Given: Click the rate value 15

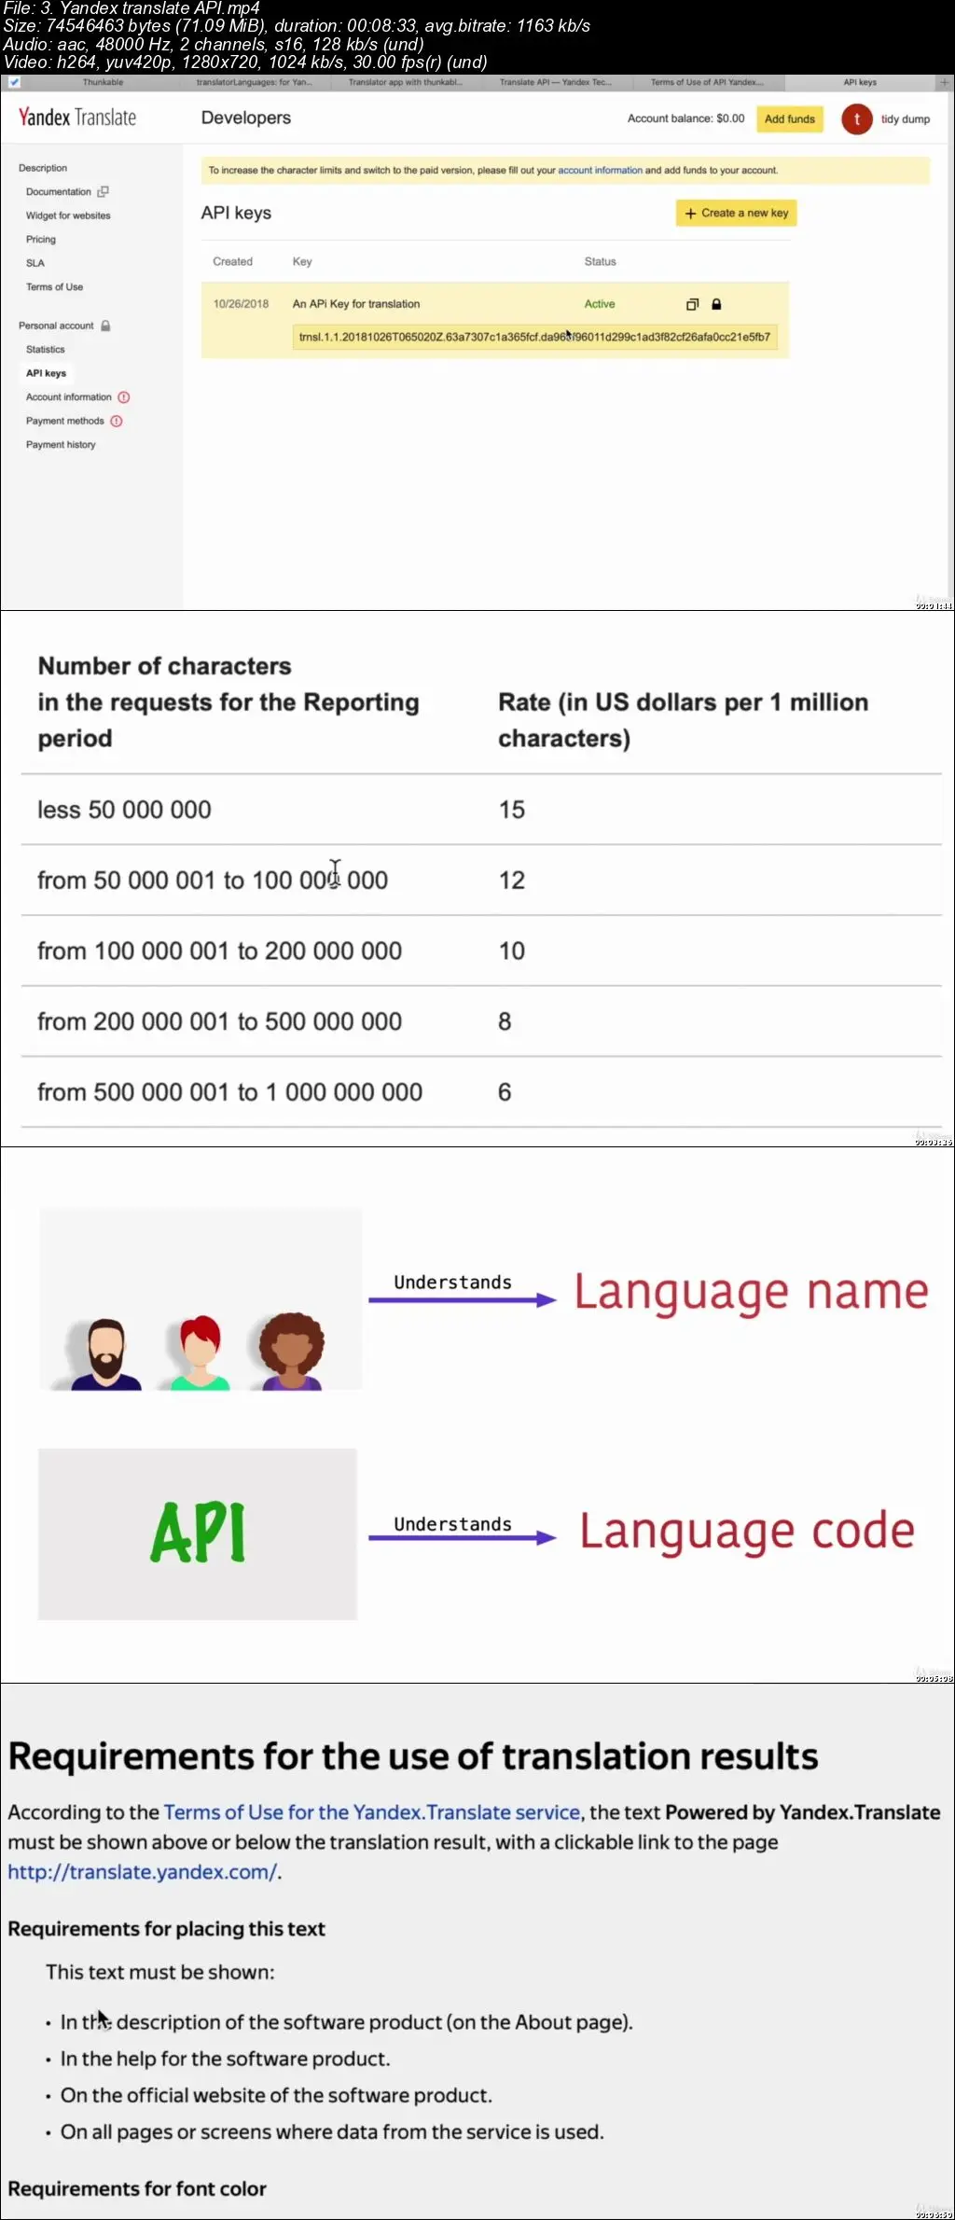Looking at the screenshot, I should (511, 810).
